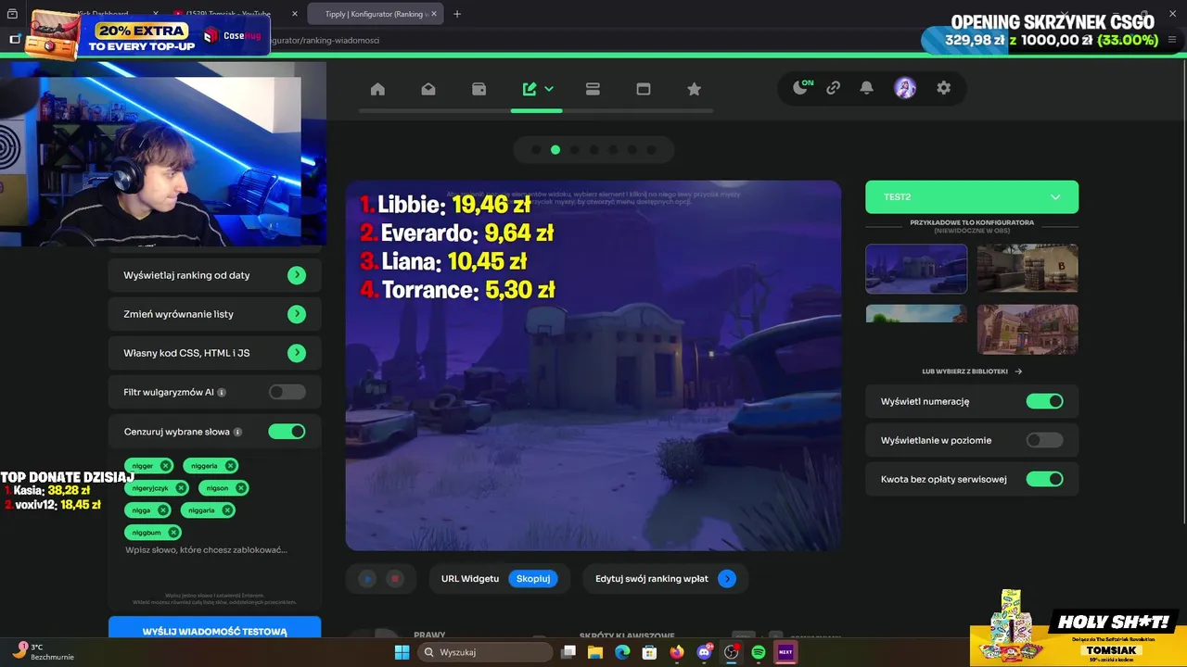
Task: Open the window panel icon in navigation
Action: [644, 89]
